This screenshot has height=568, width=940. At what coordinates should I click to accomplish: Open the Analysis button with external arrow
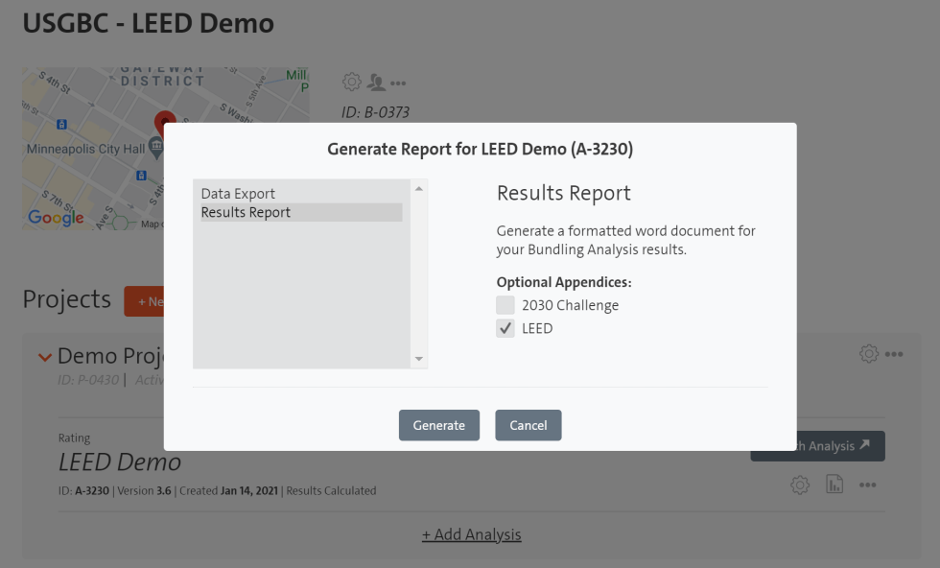pyautogui.click(x=827, y=445)
